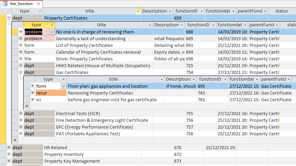This screenshot has width=296, height=166.
Task: Open title dropdown in Gas Certificates subdatasheet header
Action: click(x=162, y=79)
